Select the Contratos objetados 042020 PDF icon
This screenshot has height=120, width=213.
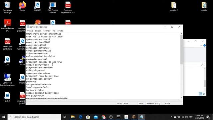pos(68,7)
